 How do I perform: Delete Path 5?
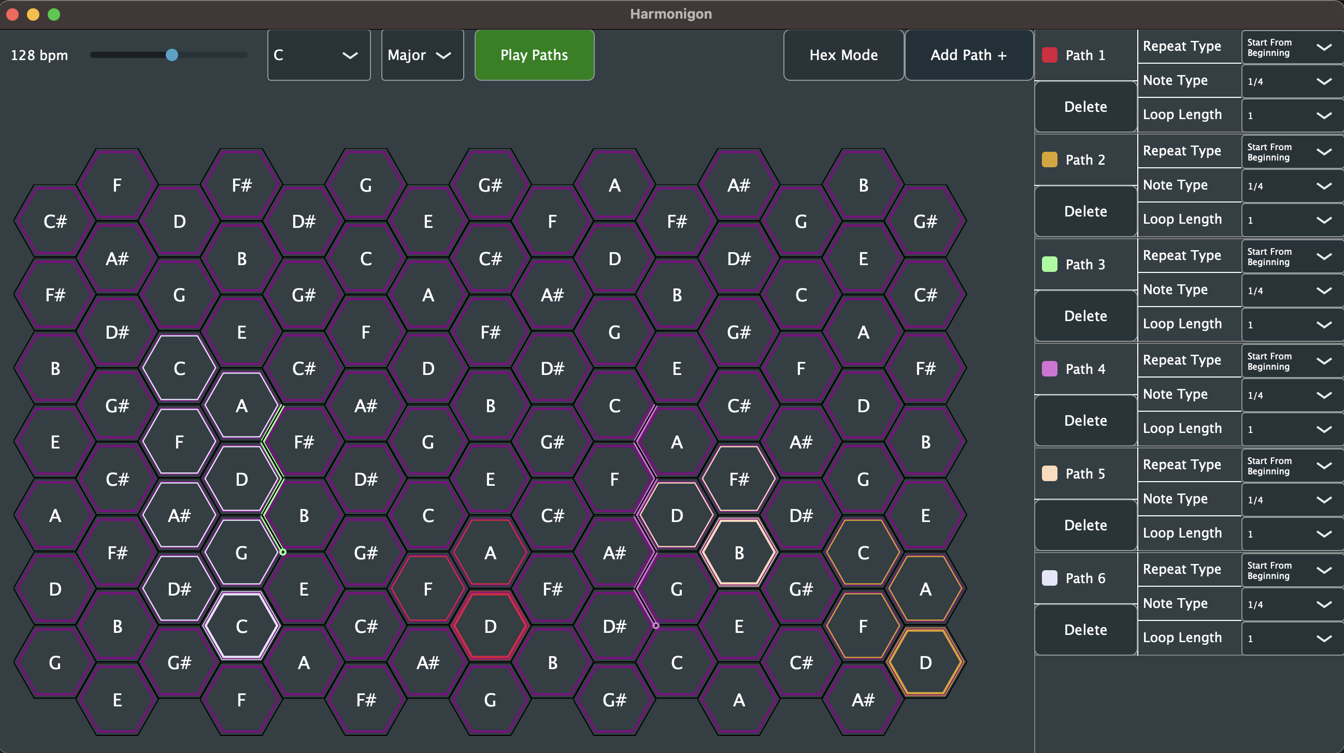pyautogui.click(x=1085, y=525)
